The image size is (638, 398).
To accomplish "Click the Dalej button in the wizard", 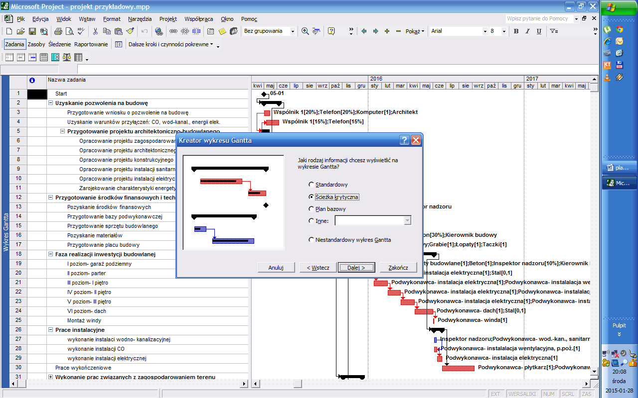I will (x=356, y=268).
